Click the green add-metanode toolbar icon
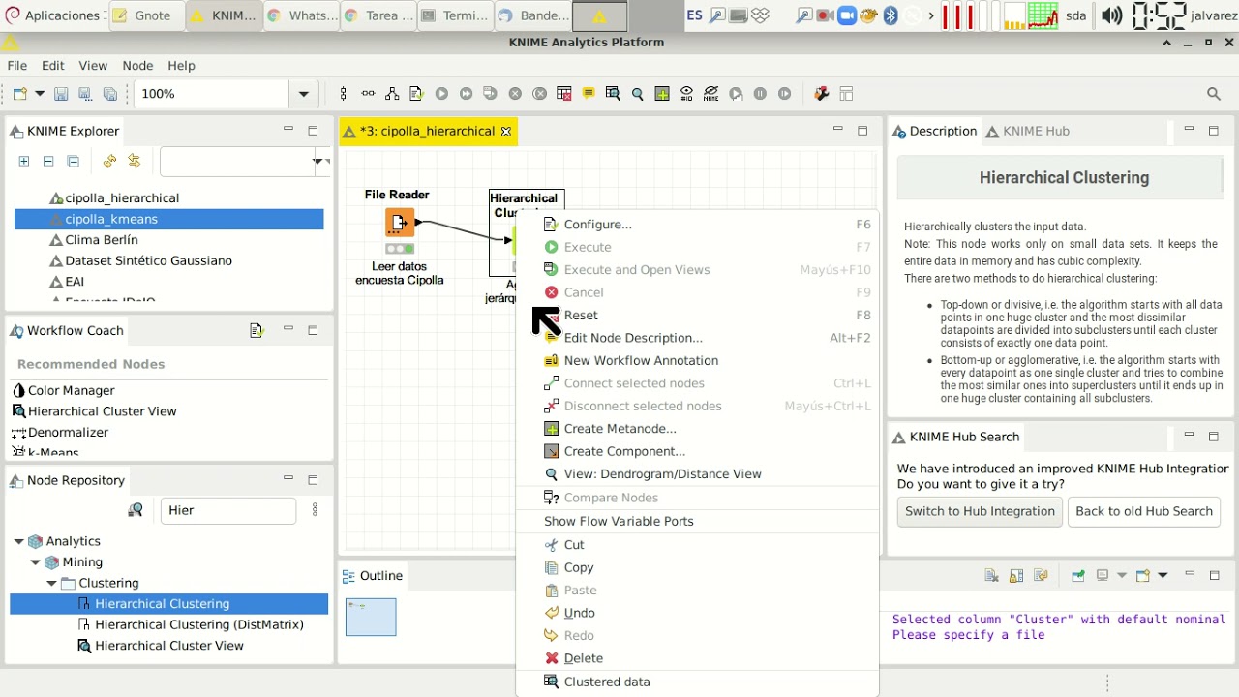1239x697 pixels. (662, 94)
